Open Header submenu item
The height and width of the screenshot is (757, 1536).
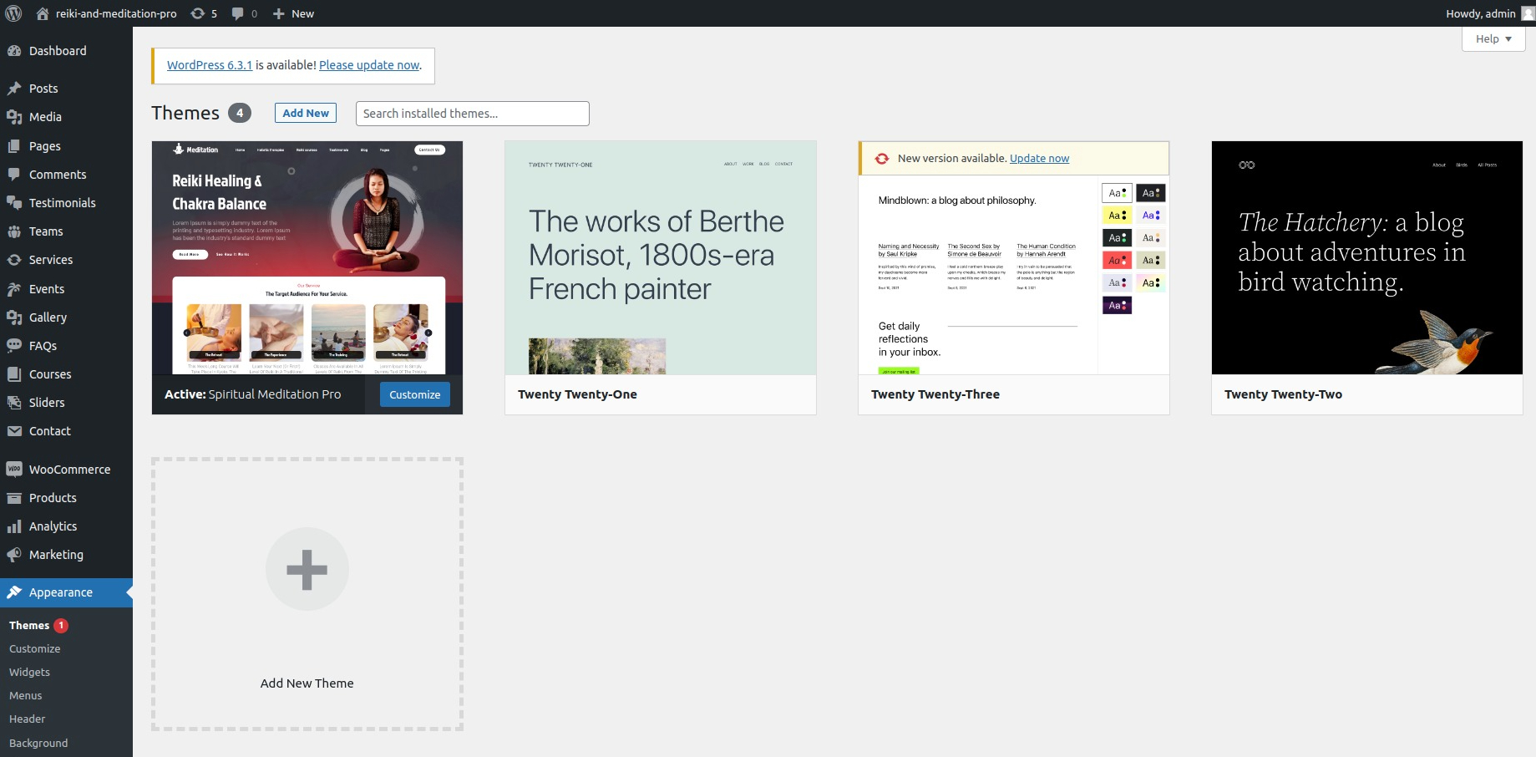click(27, 719)
